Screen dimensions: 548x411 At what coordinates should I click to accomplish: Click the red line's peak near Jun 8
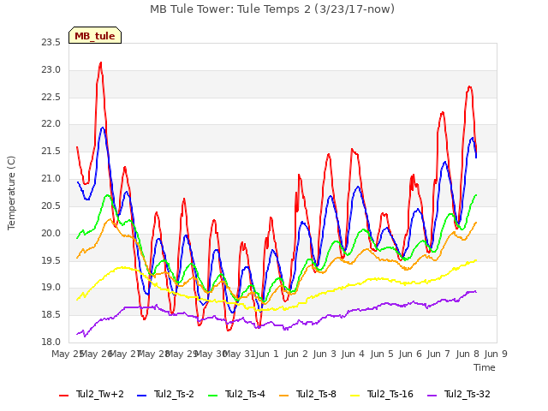click(469, 86)
